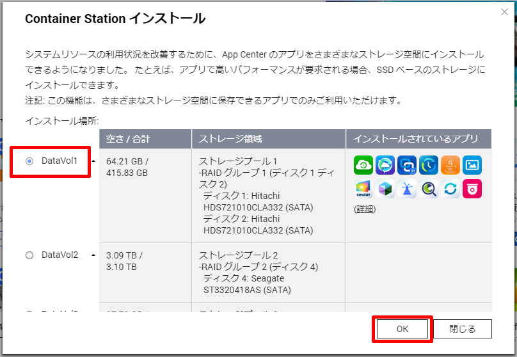
Task: Click the ディスク 2: Hitachi entry
Action: pyautogui.click(x=258, y=225)
